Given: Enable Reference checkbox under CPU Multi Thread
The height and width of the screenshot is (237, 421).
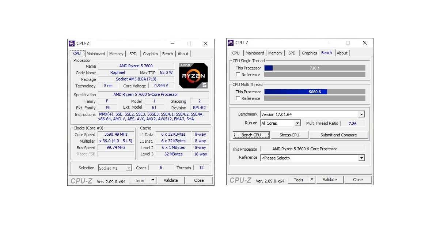Looking at the screenshot, I should (x=238, y=98).
